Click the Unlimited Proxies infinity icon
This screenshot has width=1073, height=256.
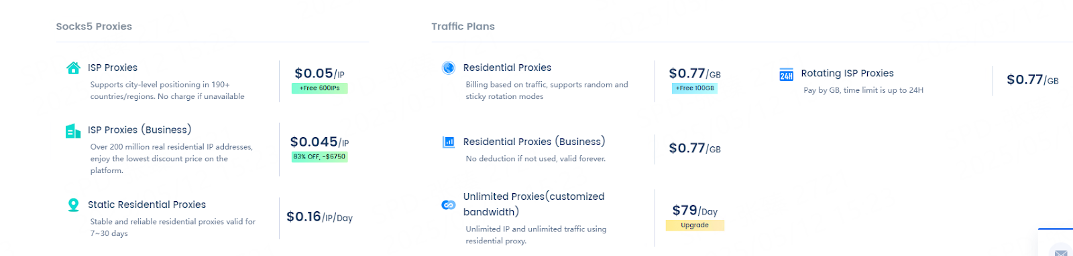tap(449, 205)
